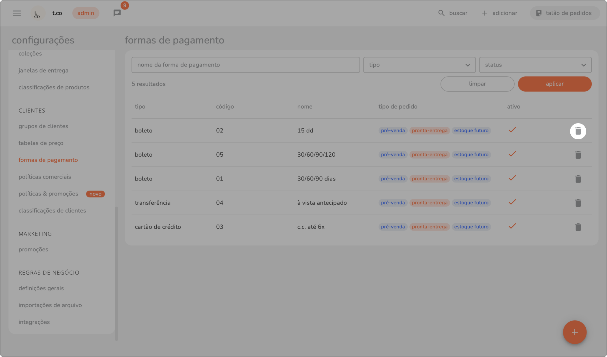Toggle active checkmark for boleto 15 dd
Image resolution: width=607 pixels, height=357 pixels.
click(x=512, y=130)
